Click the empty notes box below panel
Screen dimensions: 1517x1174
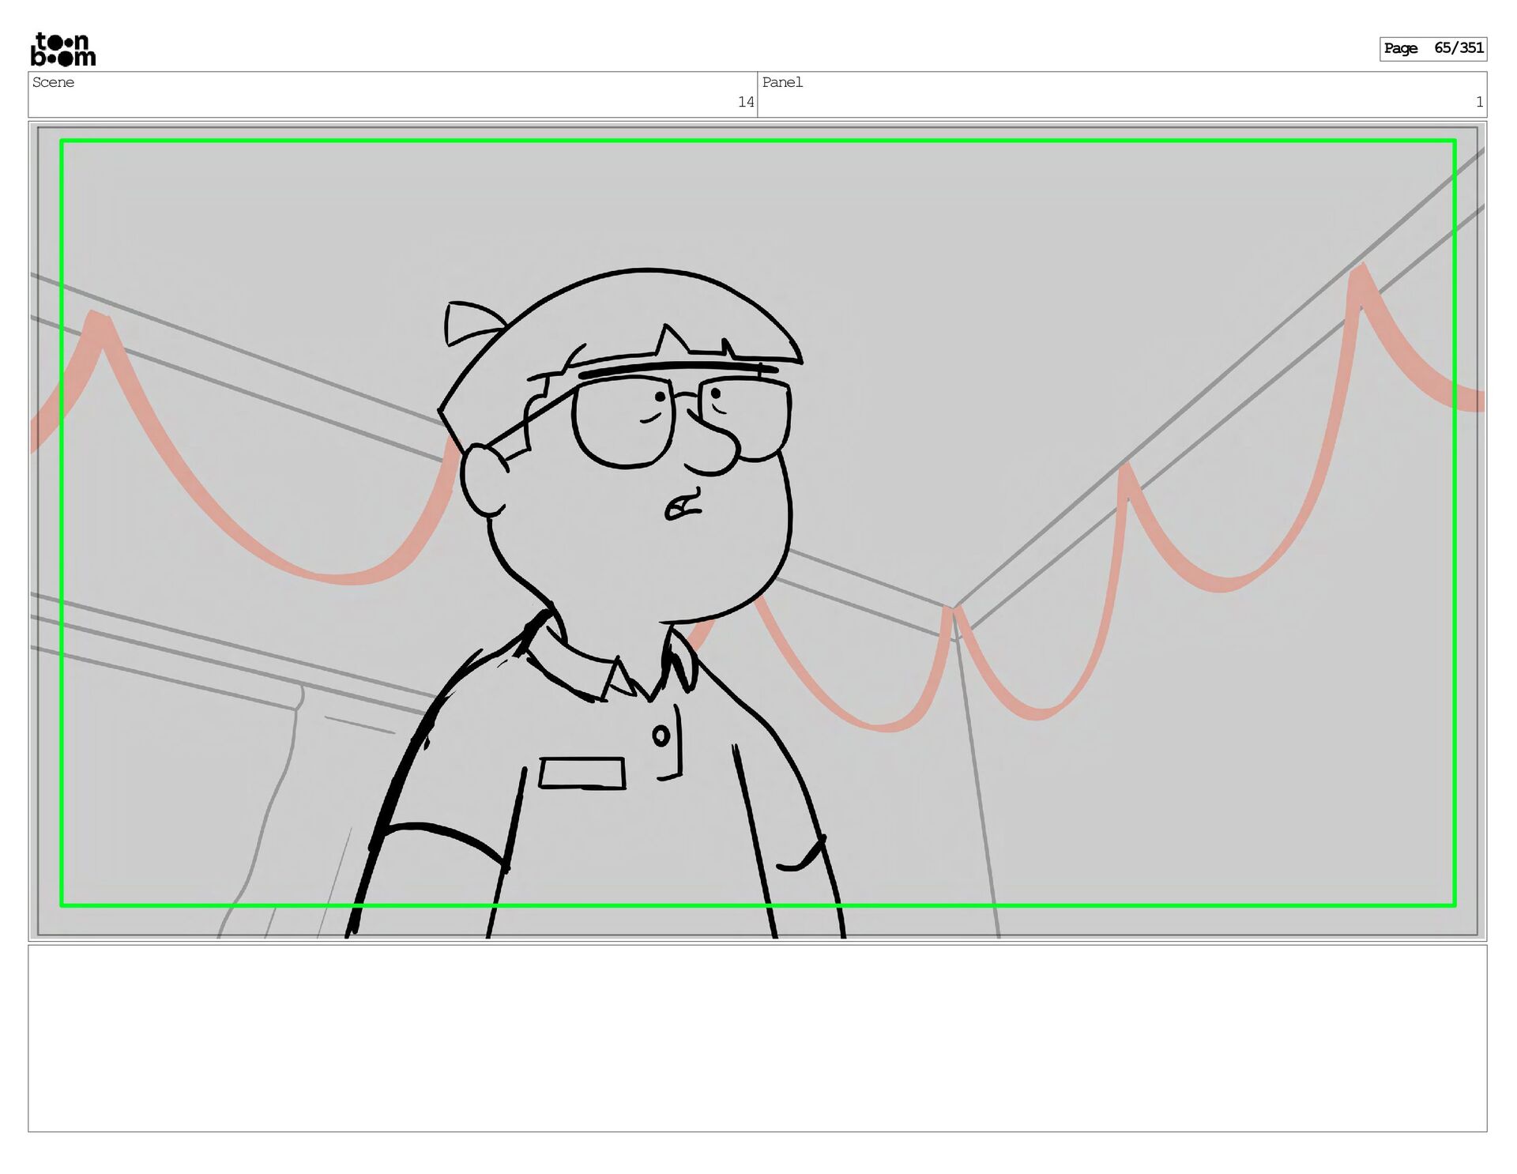[x=757, y=1037]
